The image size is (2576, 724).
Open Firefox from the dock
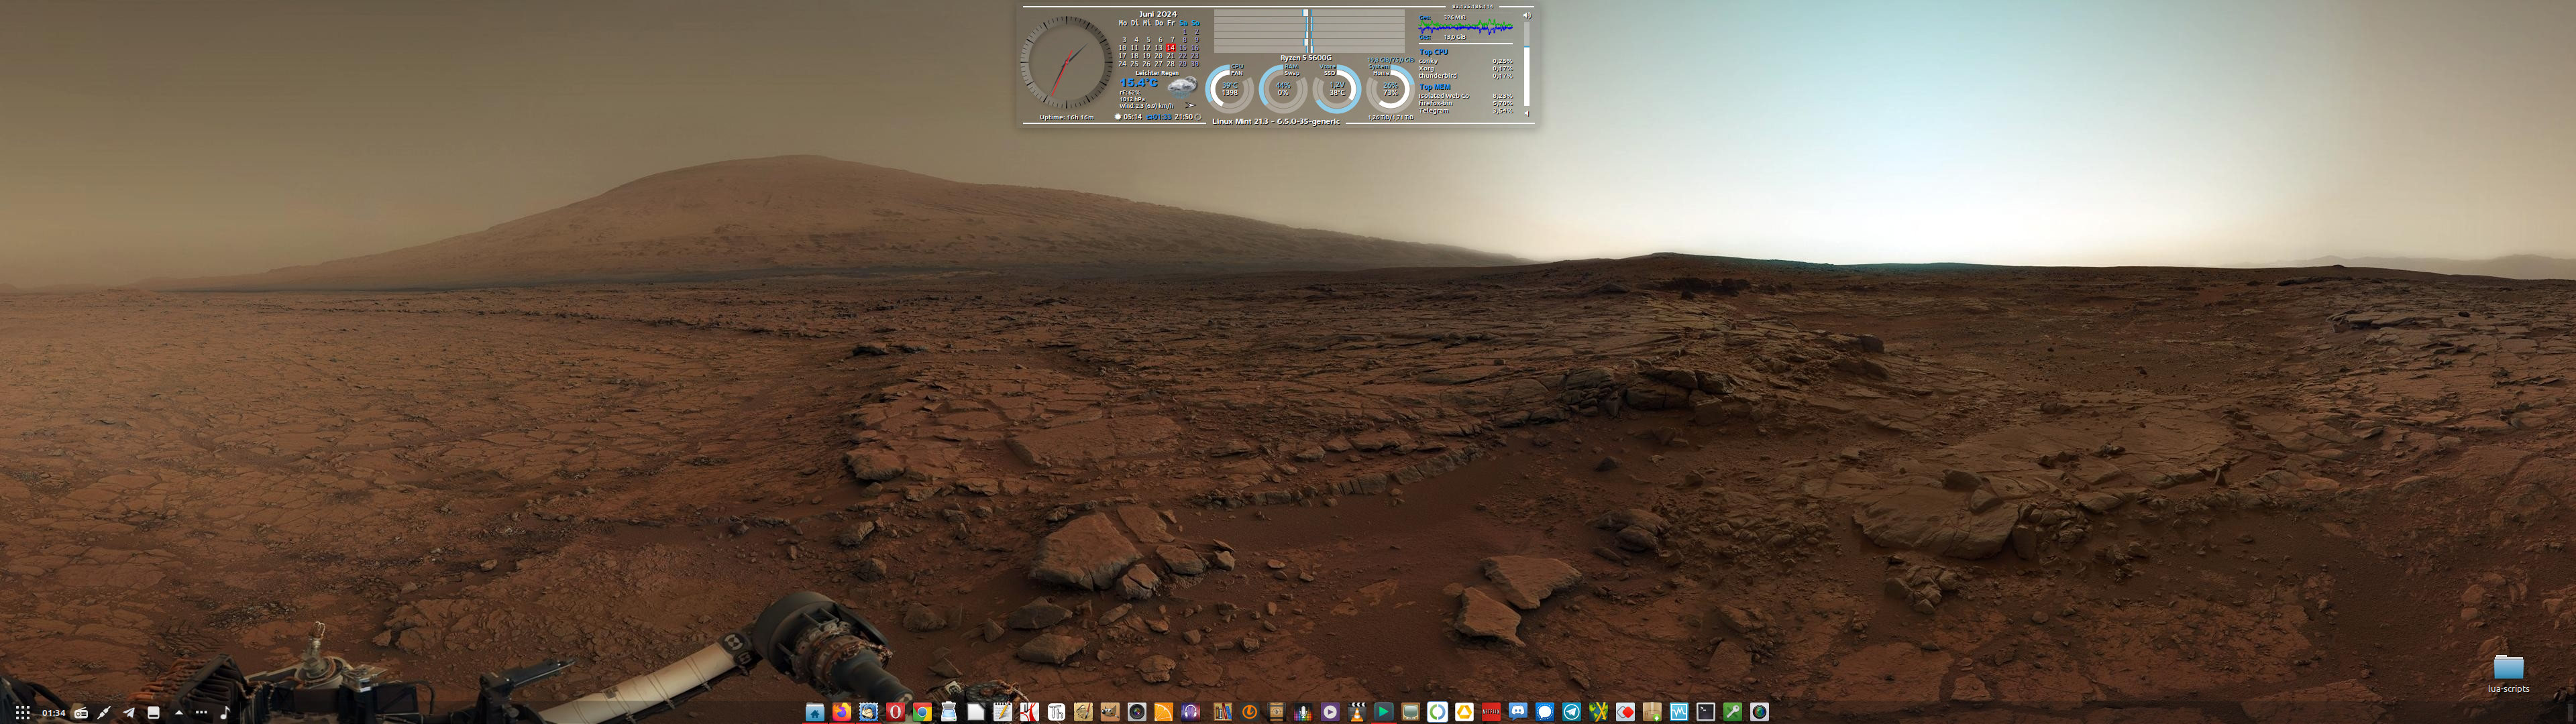(842, 712)
